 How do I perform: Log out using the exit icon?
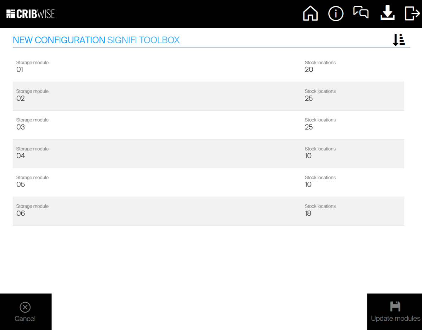(412, 13)
